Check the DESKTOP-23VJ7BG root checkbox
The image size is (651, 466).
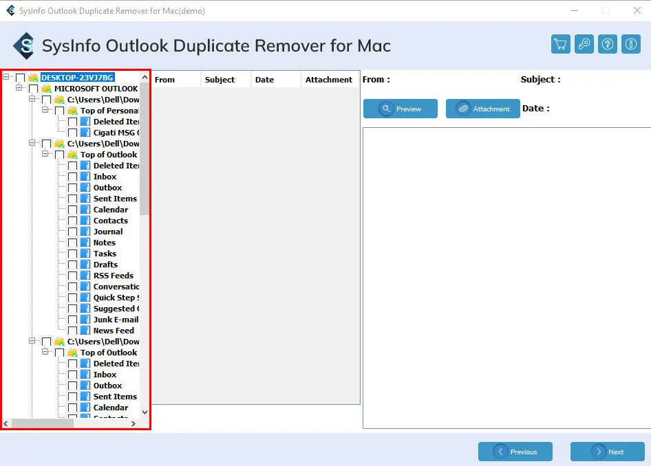pos(21,78)
